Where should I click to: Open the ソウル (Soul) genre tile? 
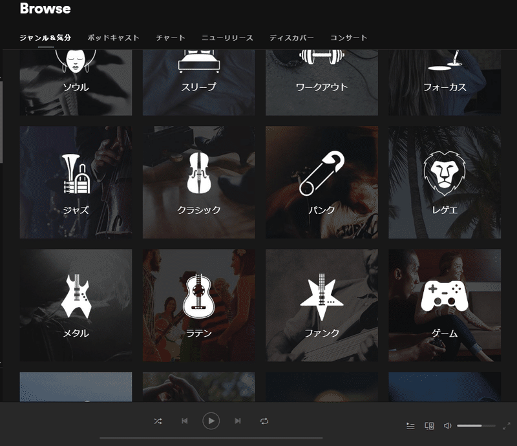point(76,83)
